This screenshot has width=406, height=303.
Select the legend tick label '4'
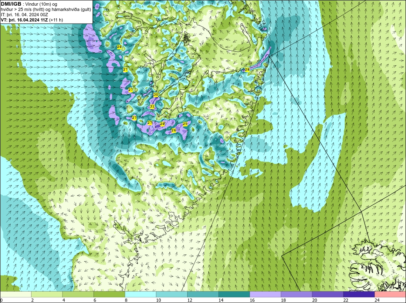64,300
